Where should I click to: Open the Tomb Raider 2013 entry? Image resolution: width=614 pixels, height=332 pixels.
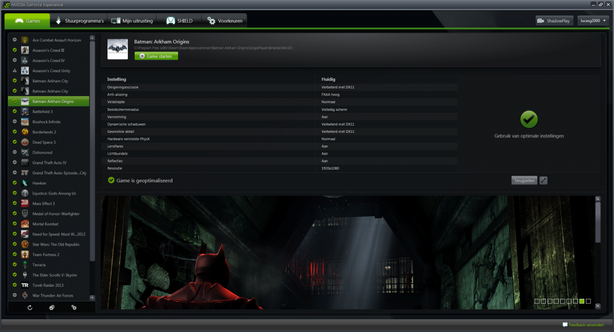[x=49, y=286]
